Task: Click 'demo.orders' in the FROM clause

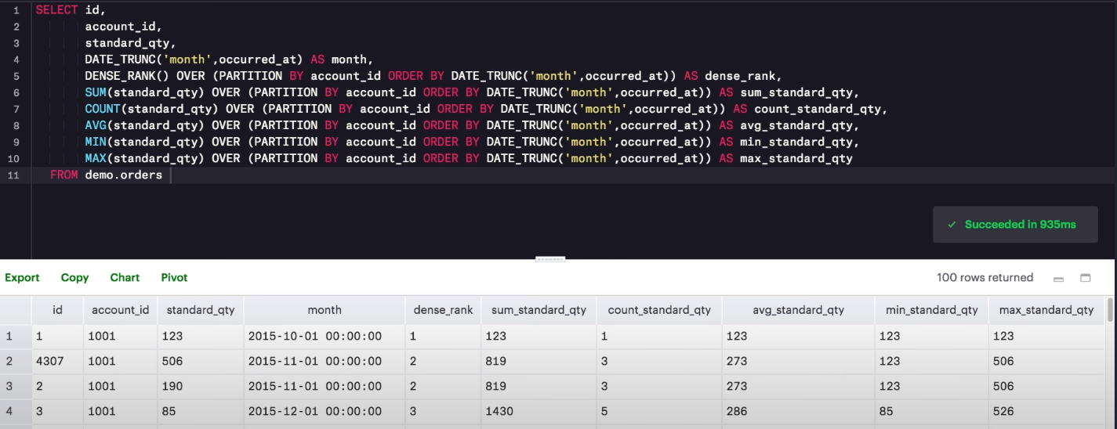Action: point(124,175)
